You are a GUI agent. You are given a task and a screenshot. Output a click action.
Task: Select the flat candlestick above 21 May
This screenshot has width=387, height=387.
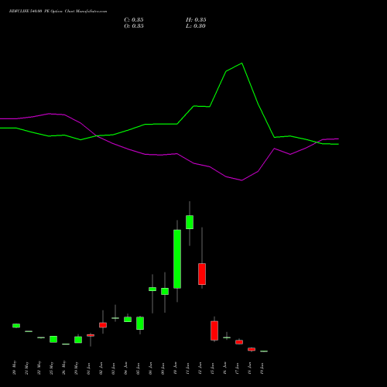point(29,331)
